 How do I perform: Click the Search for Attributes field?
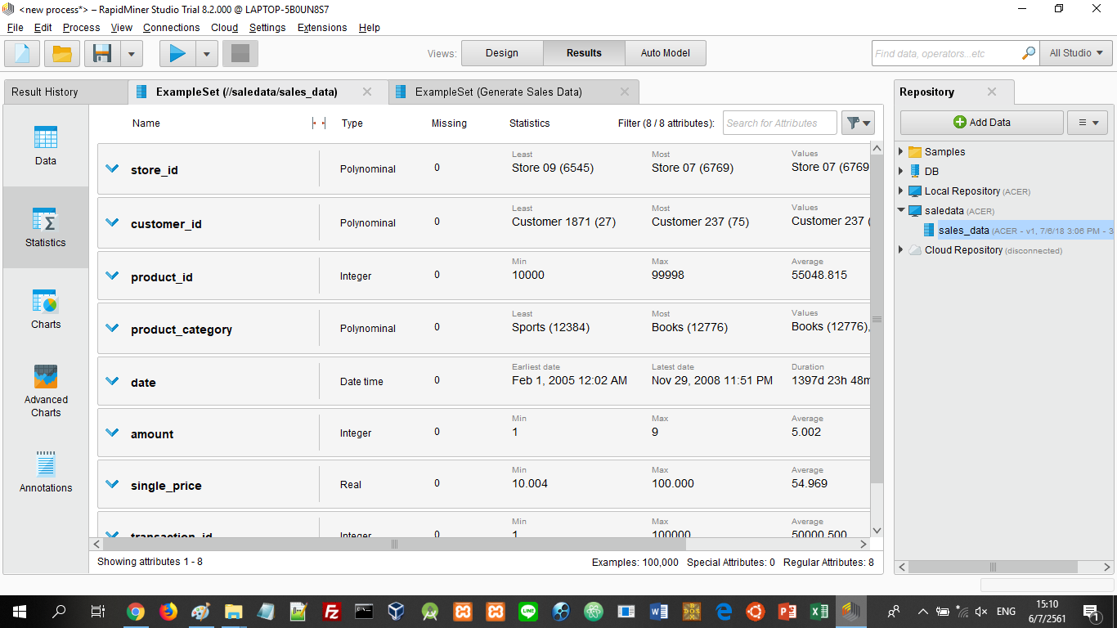coord(779,123)
